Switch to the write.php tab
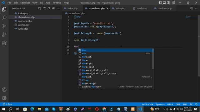This screenshot has width=200, height=112. point(120,8)
